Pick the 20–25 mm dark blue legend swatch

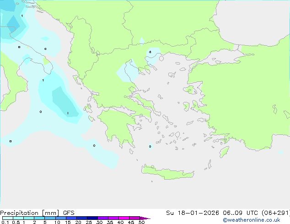pyautogui.click(x=82, y=218)
